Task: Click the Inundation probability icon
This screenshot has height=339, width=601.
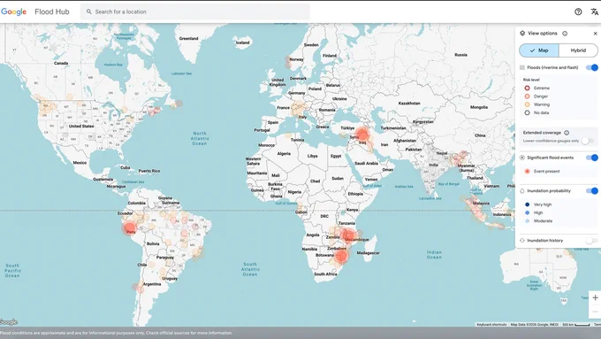Action: point(522,191)
